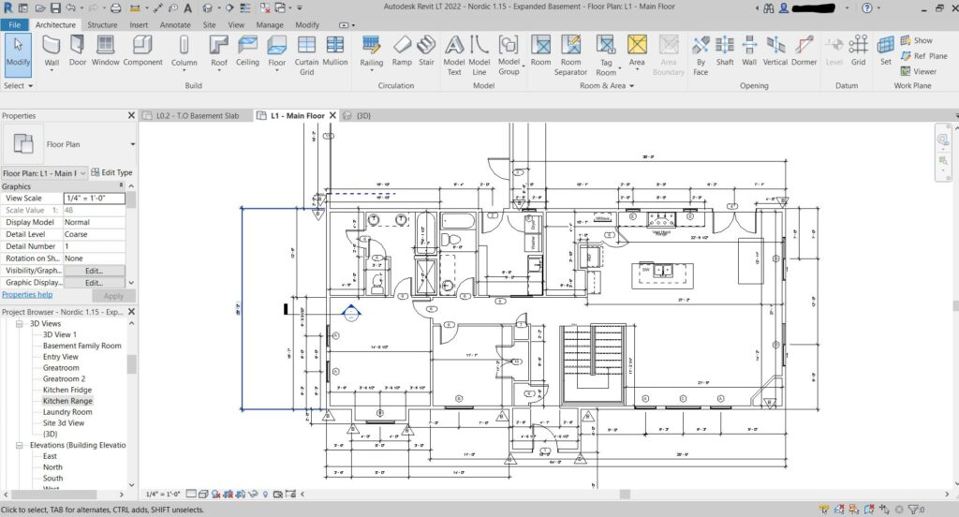This screenshot has width=959, height=517.
Task: Click the Project Browser vertical scrollbar thumb
Action: click(131, 364)
